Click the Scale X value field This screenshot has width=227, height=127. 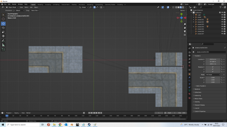coord(213,78)
